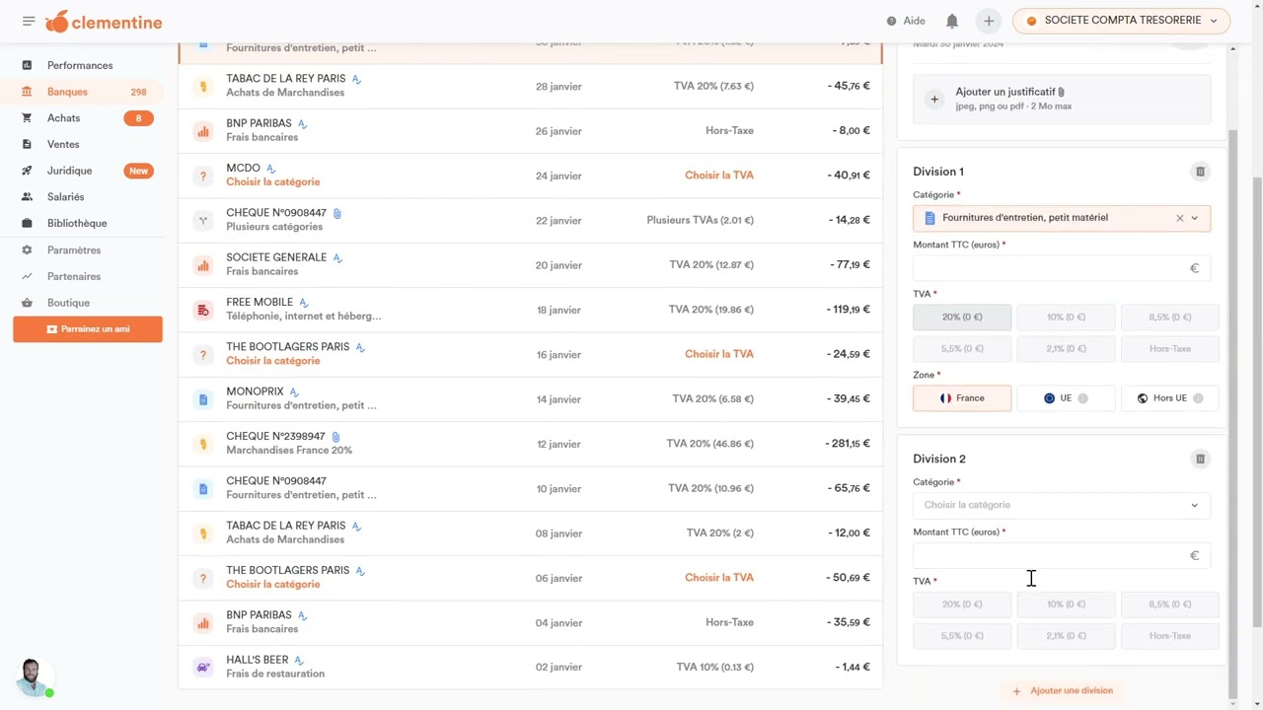Delete Division 2 with trash icon

click(x=1200, y=459)
